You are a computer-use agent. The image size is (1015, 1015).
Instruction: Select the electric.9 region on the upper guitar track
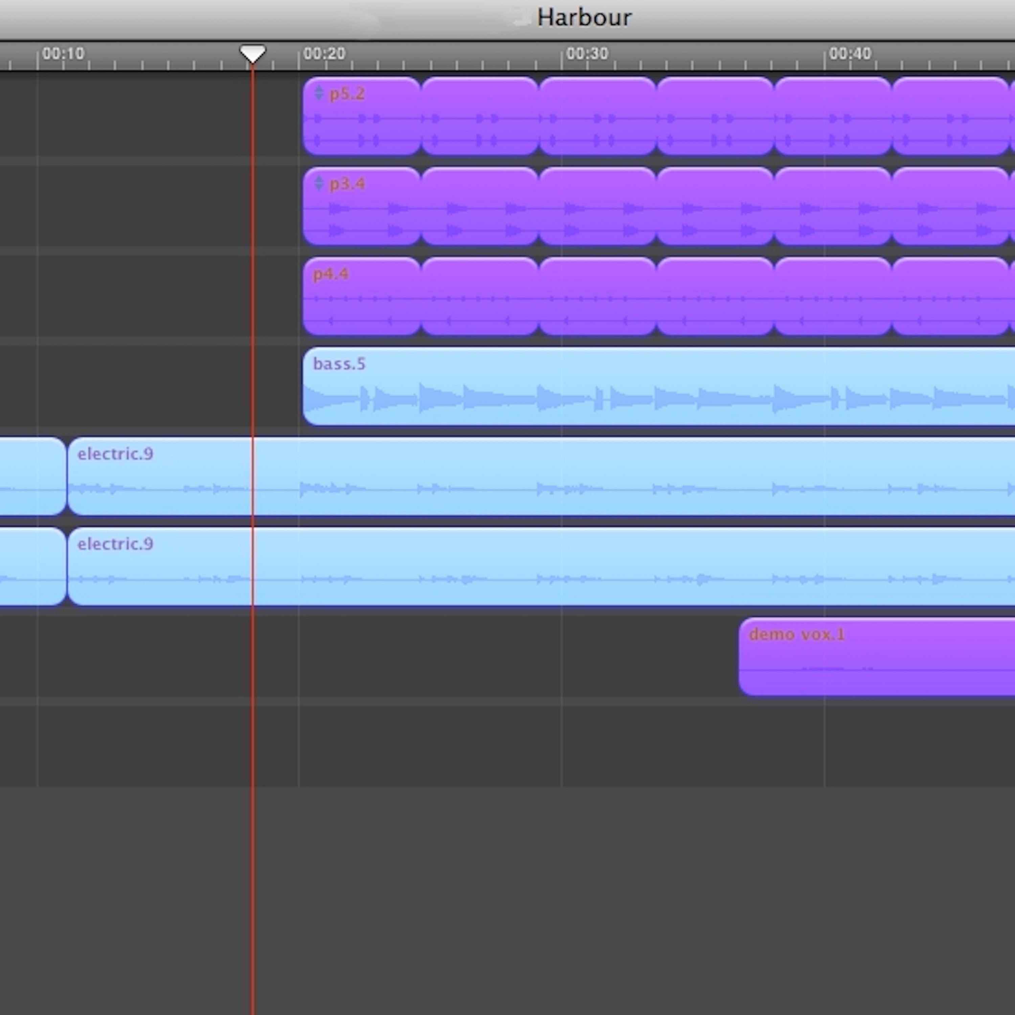(541, 476)
